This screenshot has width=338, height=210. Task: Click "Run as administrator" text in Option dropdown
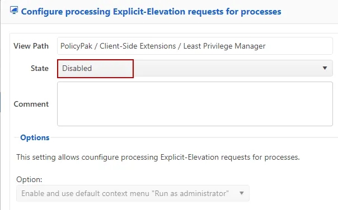coord(190,193)
